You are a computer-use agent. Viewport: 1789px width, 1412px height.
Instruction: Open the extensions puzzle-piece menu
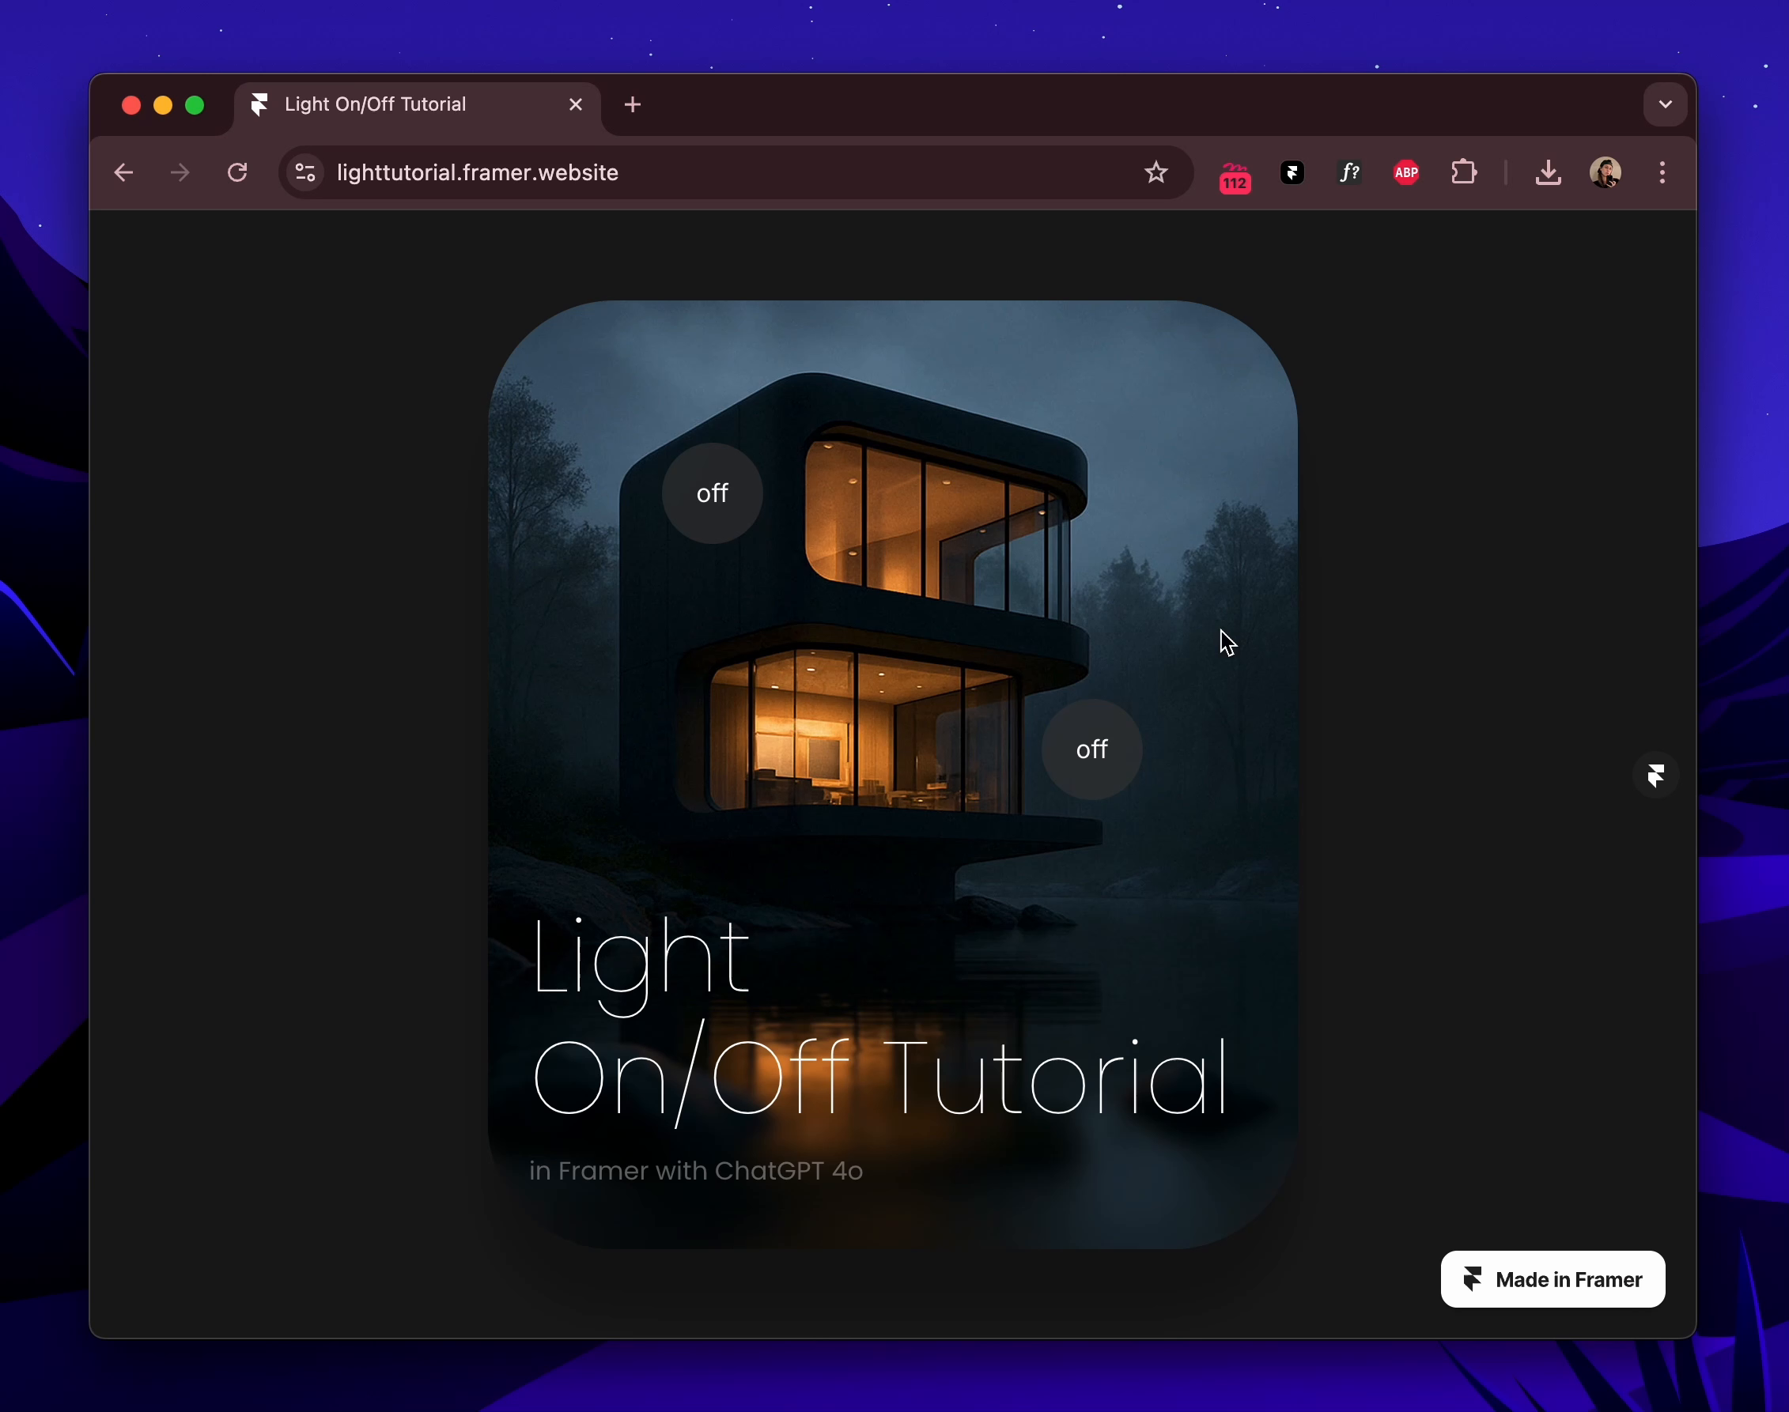(x=1465, y=172)
